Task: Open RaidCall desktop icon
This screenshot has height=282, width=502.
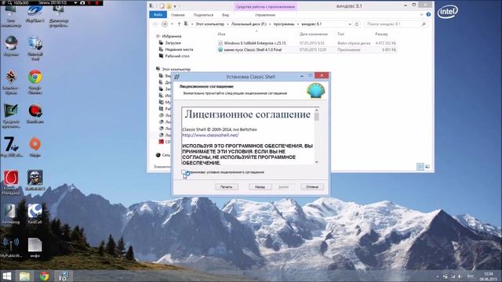Action: click(x=35, y=214)
